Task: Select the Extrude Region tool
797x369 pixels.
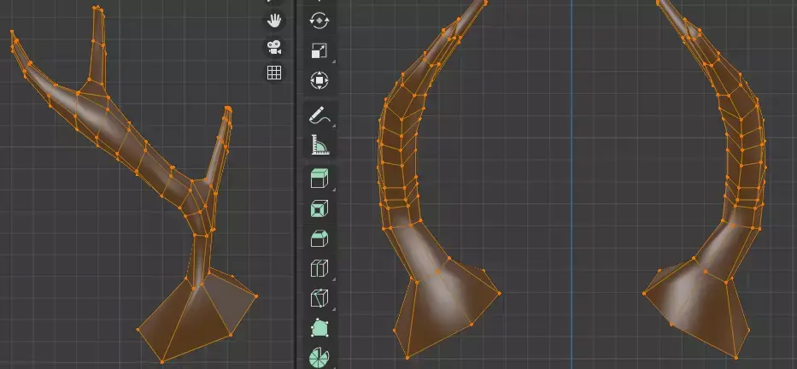Action: [x=319, y=179]
